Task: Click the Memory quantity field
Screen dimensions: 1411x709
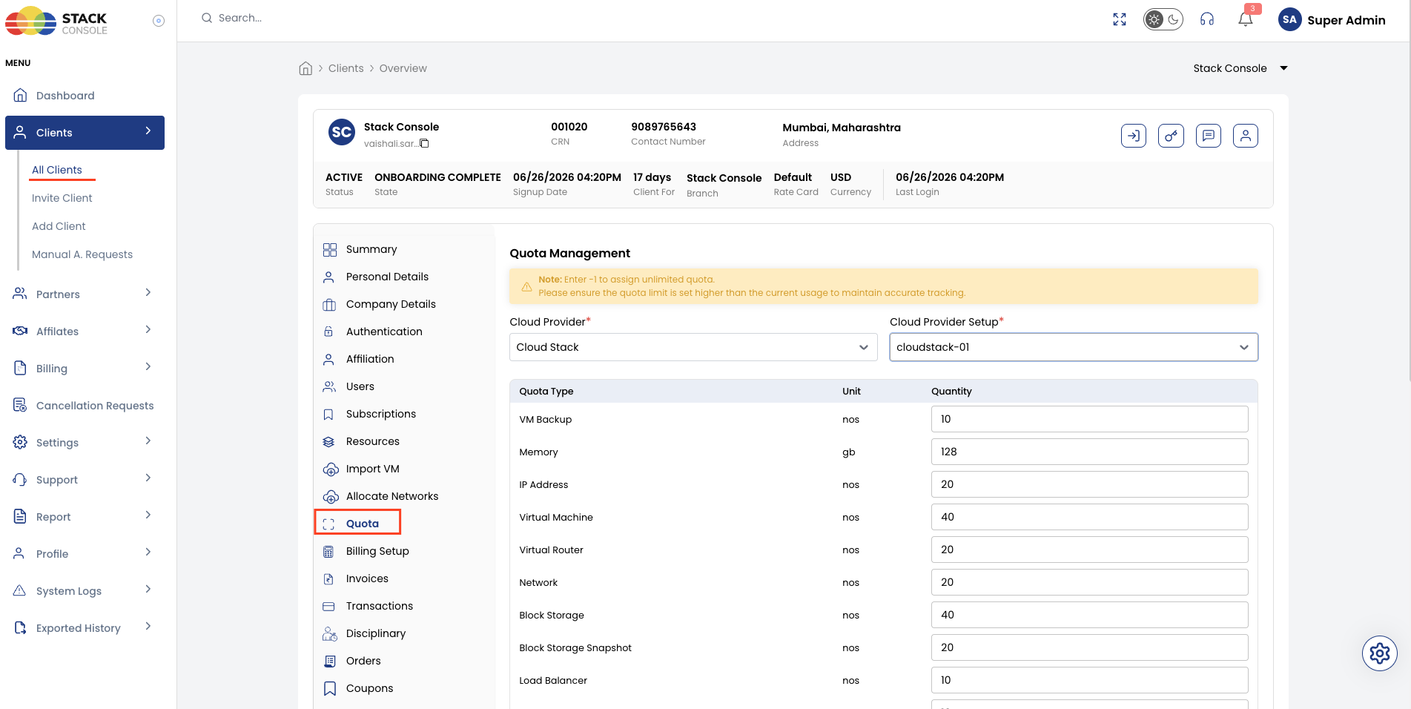Action: click(1089, 452)
